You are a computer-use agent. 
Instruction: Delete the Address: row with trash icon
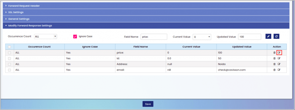click(274, 64)
